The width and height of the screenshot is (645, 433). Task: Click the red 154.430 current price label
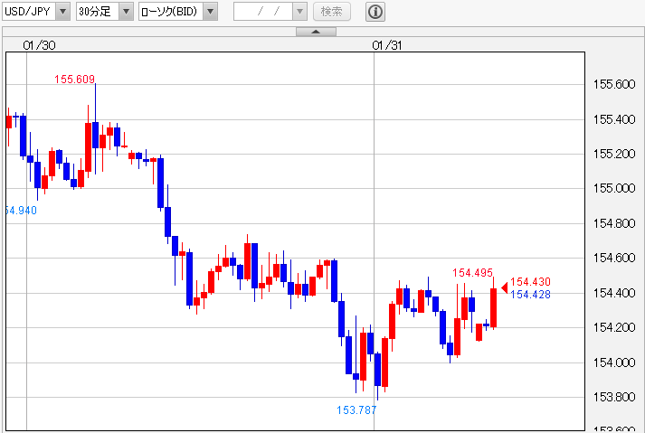point(530,282)
